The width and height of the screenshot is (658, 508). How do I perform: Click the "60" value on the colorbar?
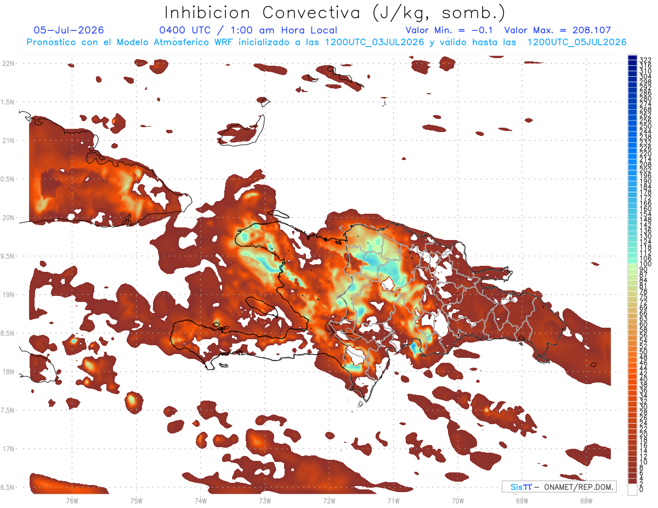(643, 324)
